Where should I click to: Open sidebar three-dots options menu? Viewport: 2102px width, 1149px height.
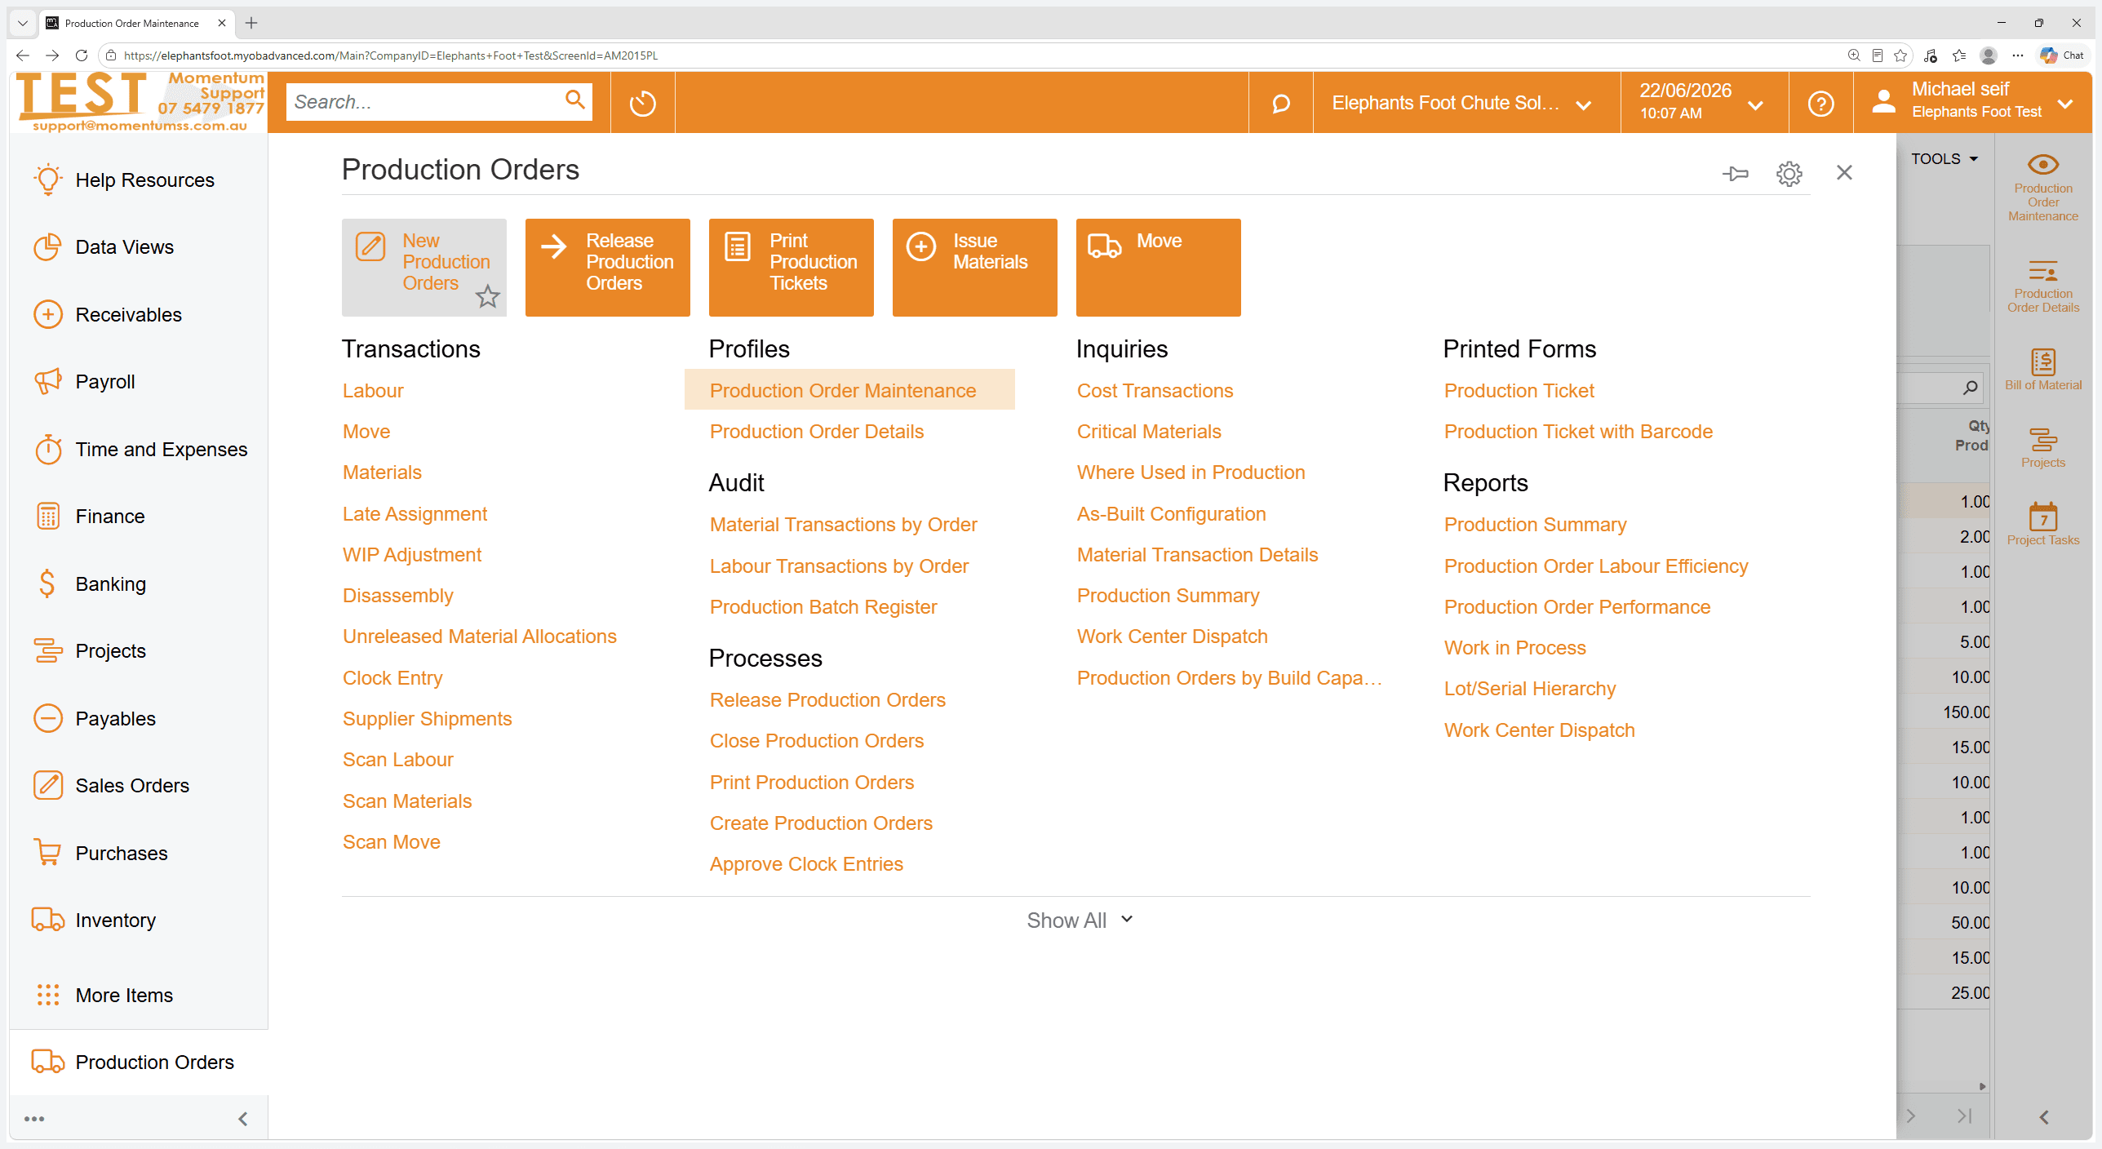[x=34, y=1119]
